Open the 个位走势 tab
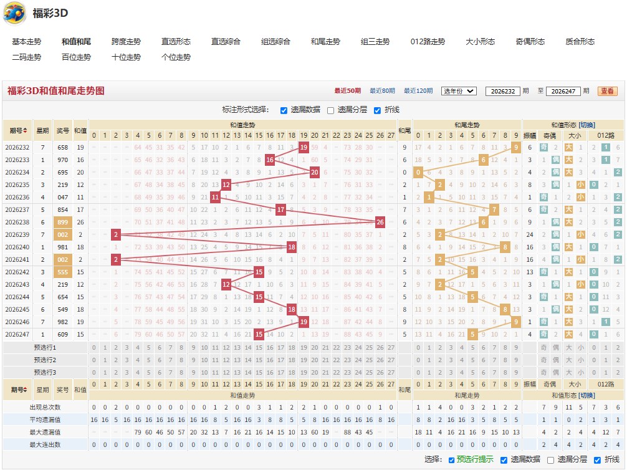Viewport: 627px width, 470px height. click(x=176, y=57)
